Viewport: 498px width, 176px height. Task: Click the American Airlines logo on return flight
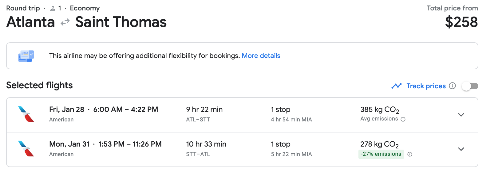26,149
